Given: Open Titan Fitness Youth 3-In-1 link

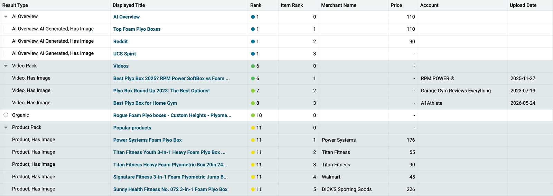Looking at the screenshot, I should pyautogui.click(x=169, y=152).
